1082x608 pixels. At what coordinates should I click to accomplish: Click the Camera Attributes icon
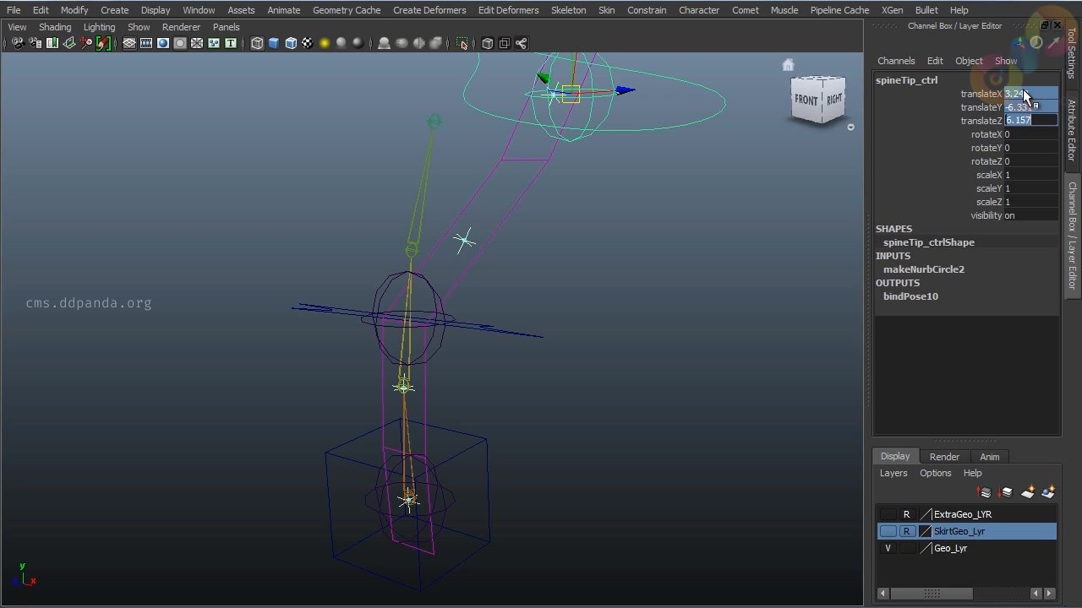pyautogui.click(x=35, y=43)
